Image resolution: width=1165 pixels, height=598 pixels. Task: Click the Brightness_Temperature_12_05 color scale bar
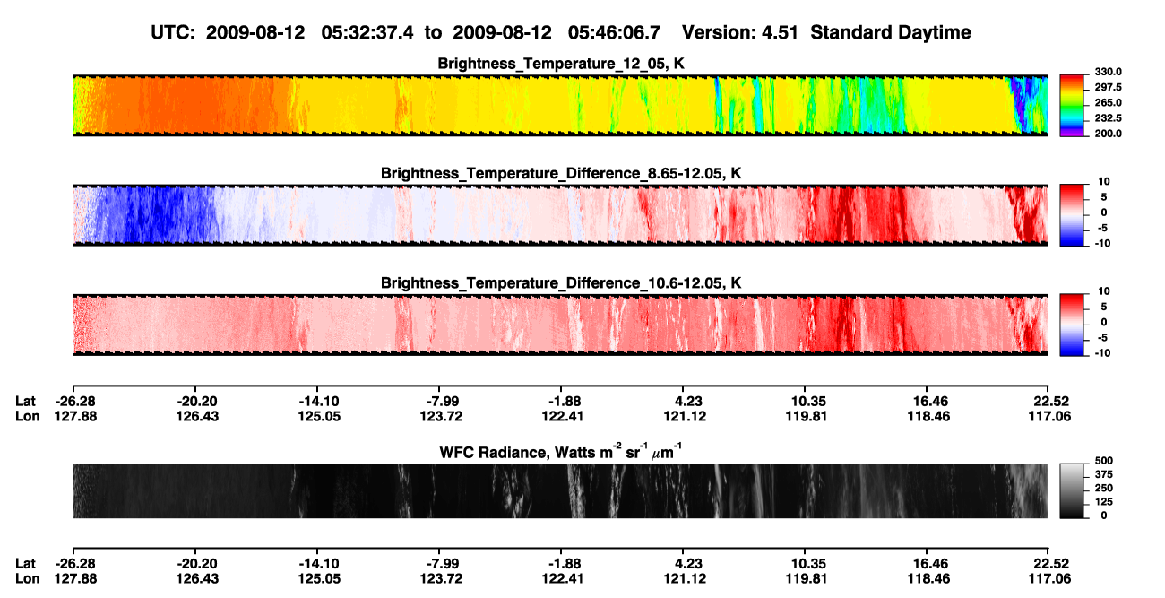coord(1073,104)
